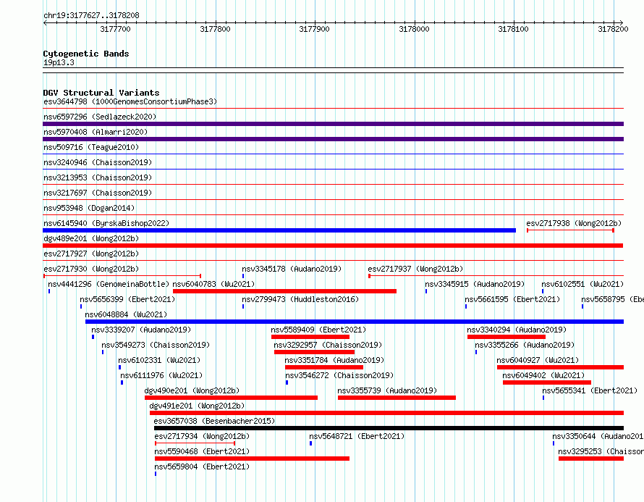Select the nsv5590468 (Ebert2021) red bar

252,459
